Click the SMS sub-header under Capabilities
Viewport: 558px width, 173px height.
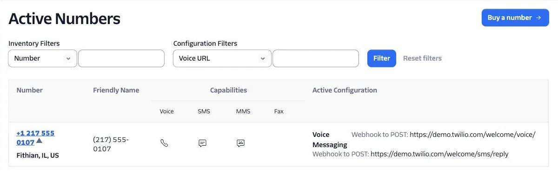tap(204, 111)
